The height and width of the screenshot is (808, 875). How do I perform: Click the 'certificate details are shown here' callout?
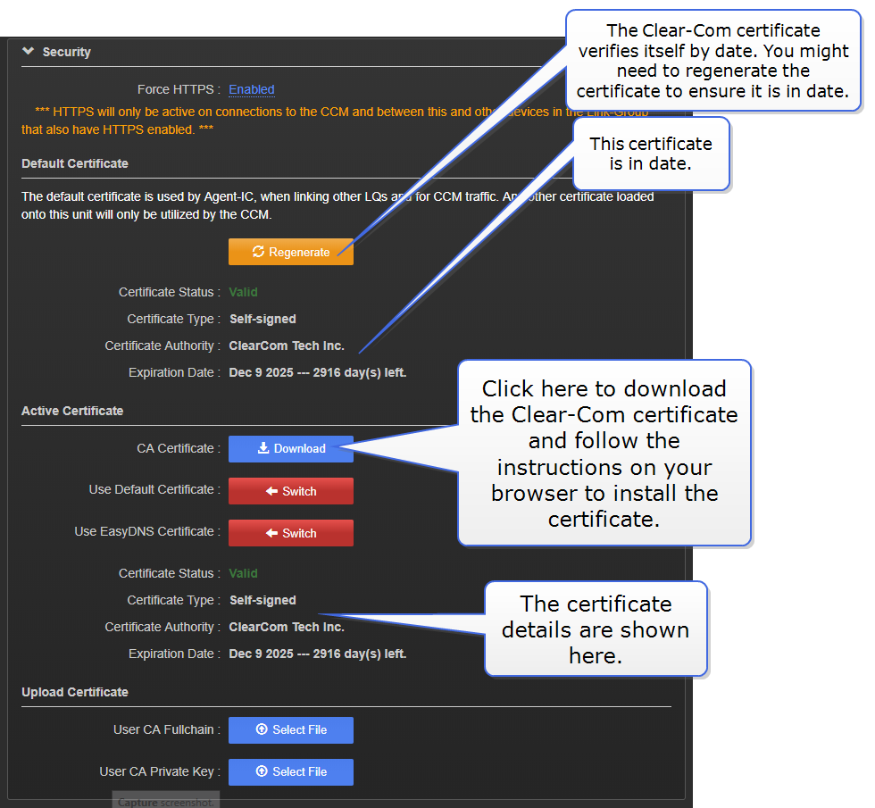point(595,629)
